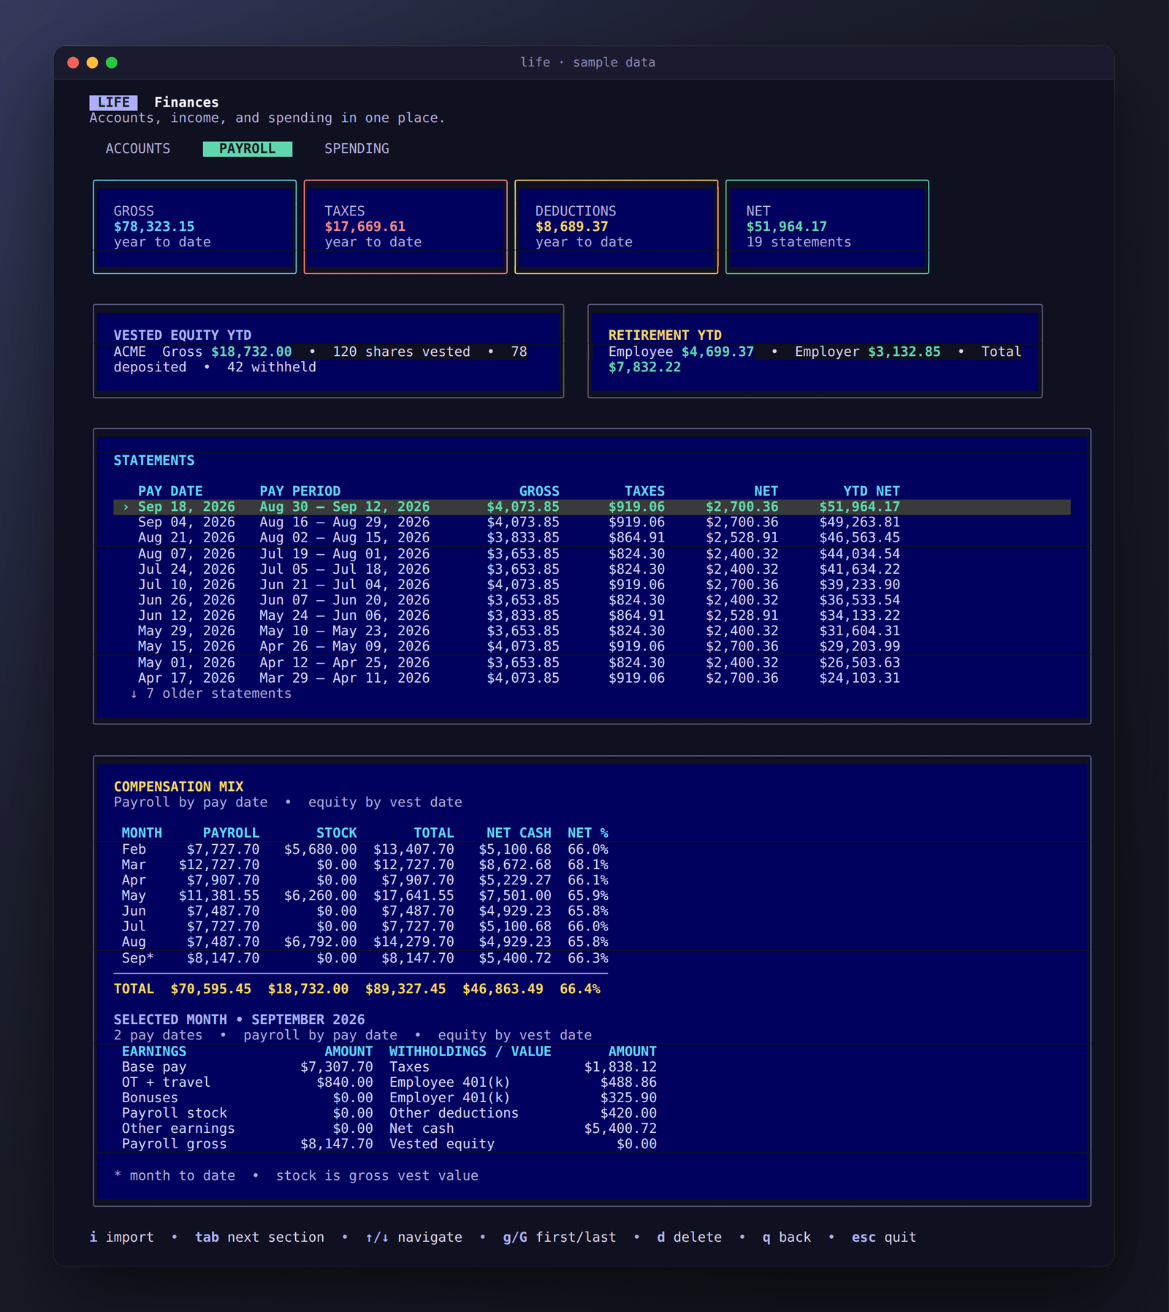Click the OT + travel earnings line
Viewport: 1169px width, 1312px height.
pyautogui.click(x=247, y=1082)
